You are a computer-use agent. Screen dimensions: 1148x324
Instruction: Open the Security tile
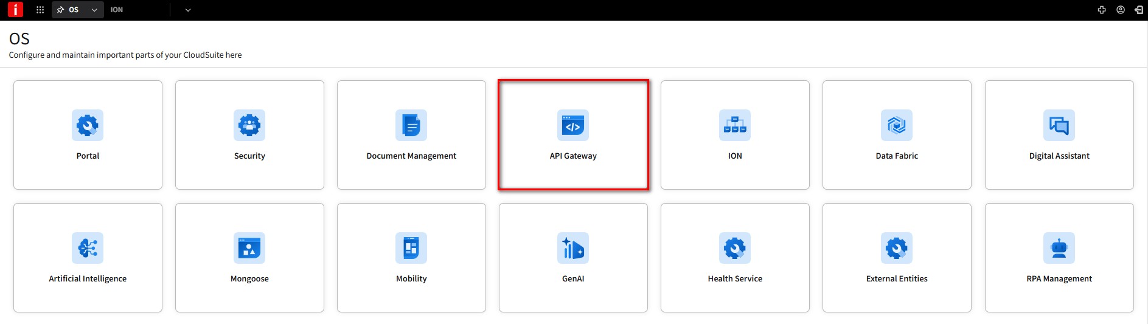249,135
